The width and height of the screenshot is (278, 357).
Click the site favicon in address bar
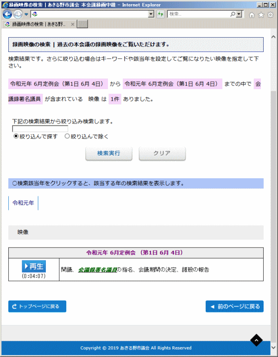point(35,14)
